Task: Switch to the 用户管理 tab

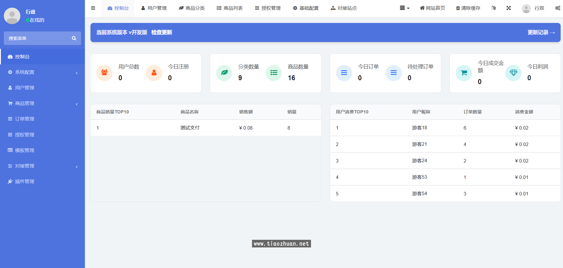Action: pyautogui.click(x=154, y=8)
